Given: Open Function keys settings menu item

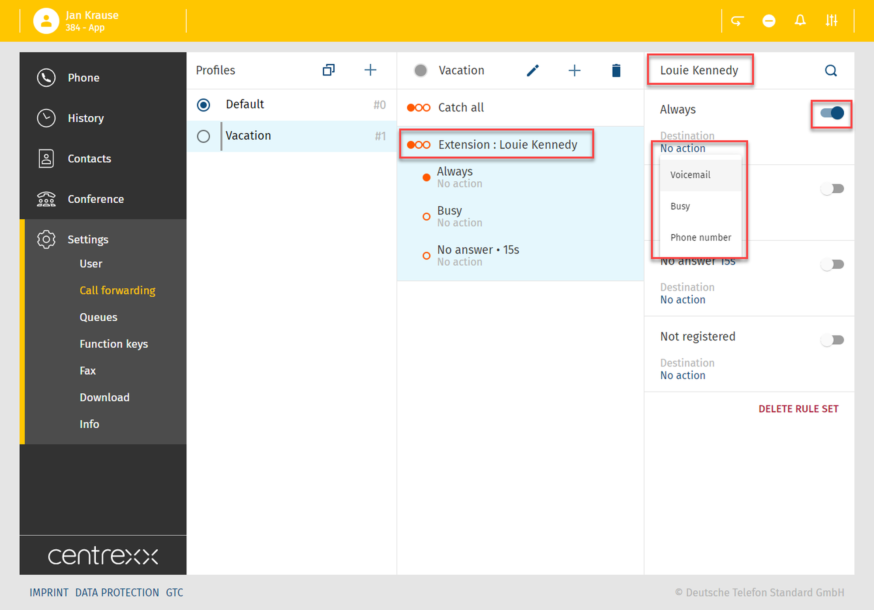Looking at the screenshot, I should click(114, 344).
